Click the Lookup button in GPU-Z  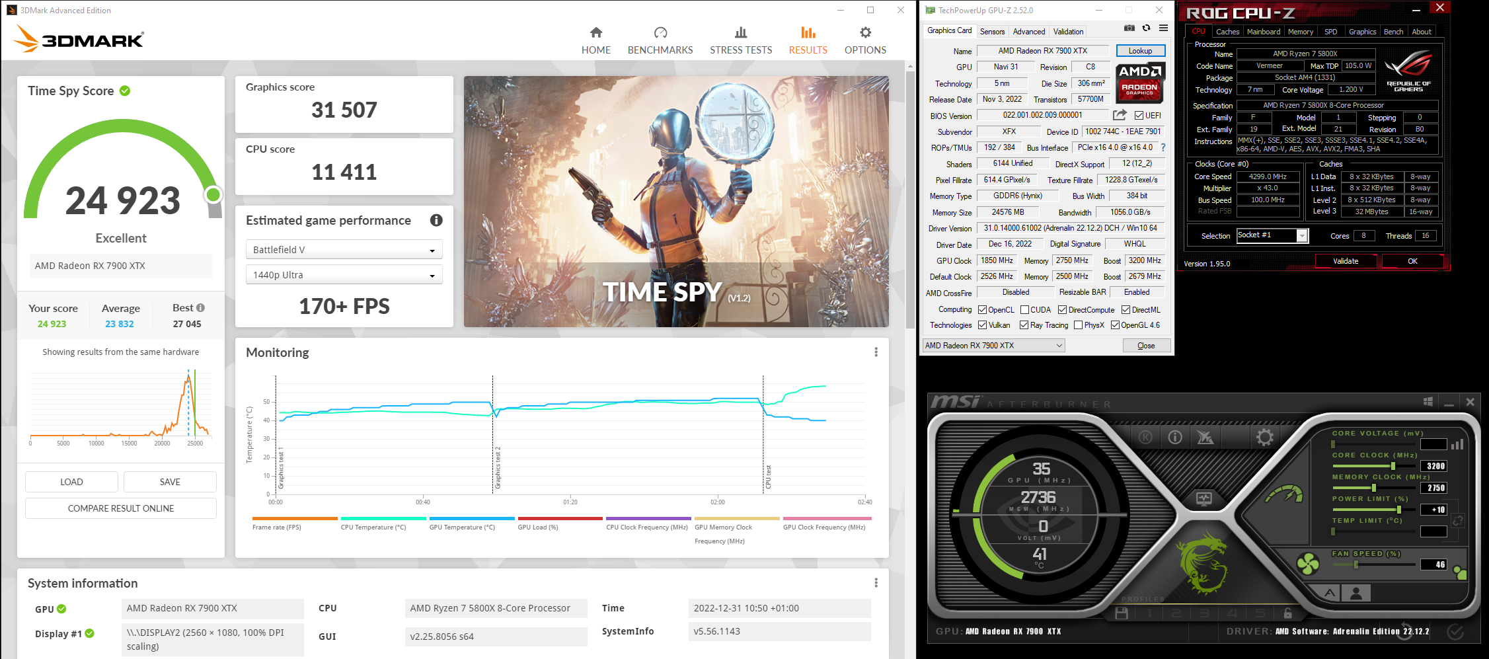(1140, 51)
